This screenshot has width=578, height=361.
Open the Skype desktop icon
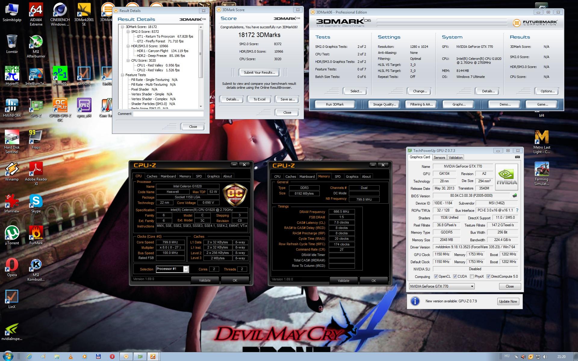(x=36, y=204)
